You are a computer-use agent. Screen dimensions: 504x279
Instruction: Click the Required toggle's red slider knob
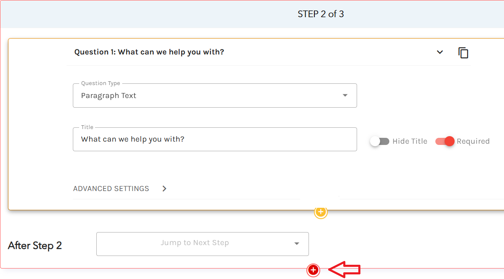[449, 141]
